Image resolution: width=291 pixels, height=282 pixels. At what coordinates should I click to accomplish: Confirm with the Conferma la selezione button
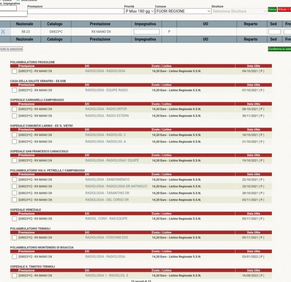point(280,49)
